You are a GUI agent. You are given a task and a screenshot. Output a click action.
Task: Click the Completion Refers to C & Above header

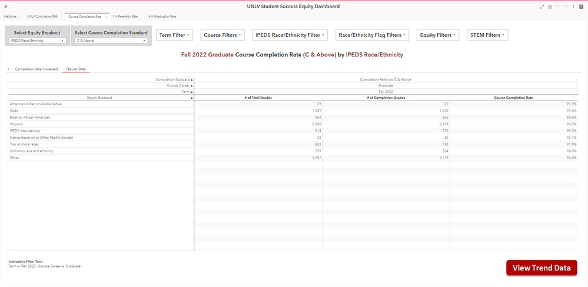click(386, 80)
